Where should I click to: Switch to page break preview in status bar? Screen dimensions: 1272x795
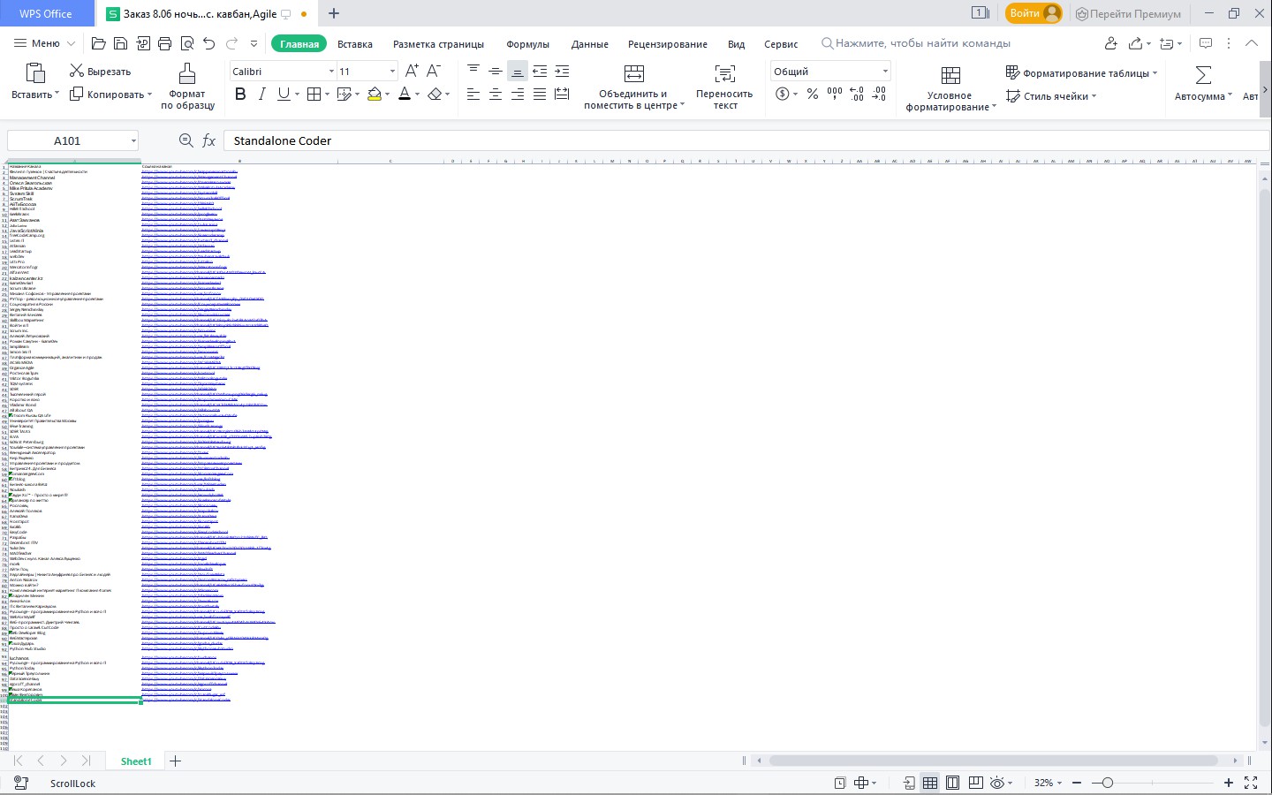975,783
